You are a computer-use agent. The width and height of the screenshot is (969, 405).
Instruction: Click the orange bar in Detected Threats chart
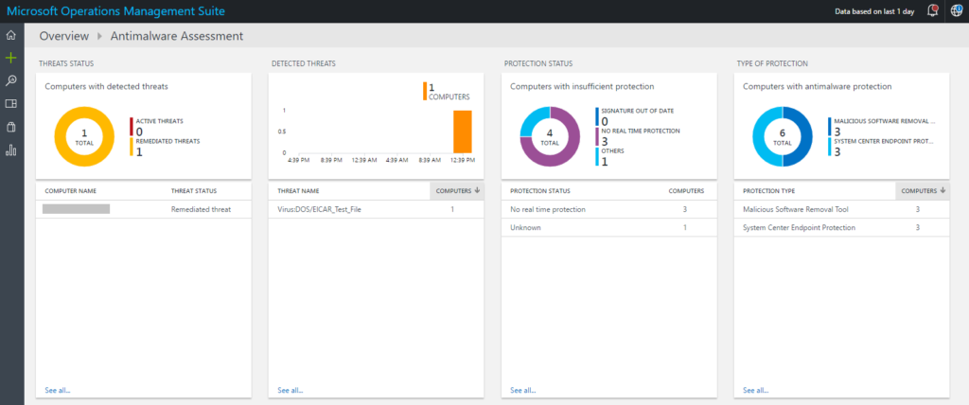tap(463, 132)
